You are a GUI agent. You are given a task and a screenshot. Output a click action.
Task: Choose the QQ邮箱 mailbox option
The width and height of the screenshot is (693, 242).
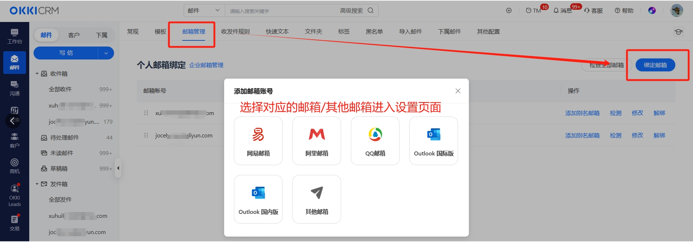click(375, 141)
